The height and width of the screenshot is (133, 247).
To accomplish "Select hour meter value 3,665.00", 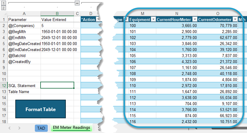I will click(x=177, y=26).
